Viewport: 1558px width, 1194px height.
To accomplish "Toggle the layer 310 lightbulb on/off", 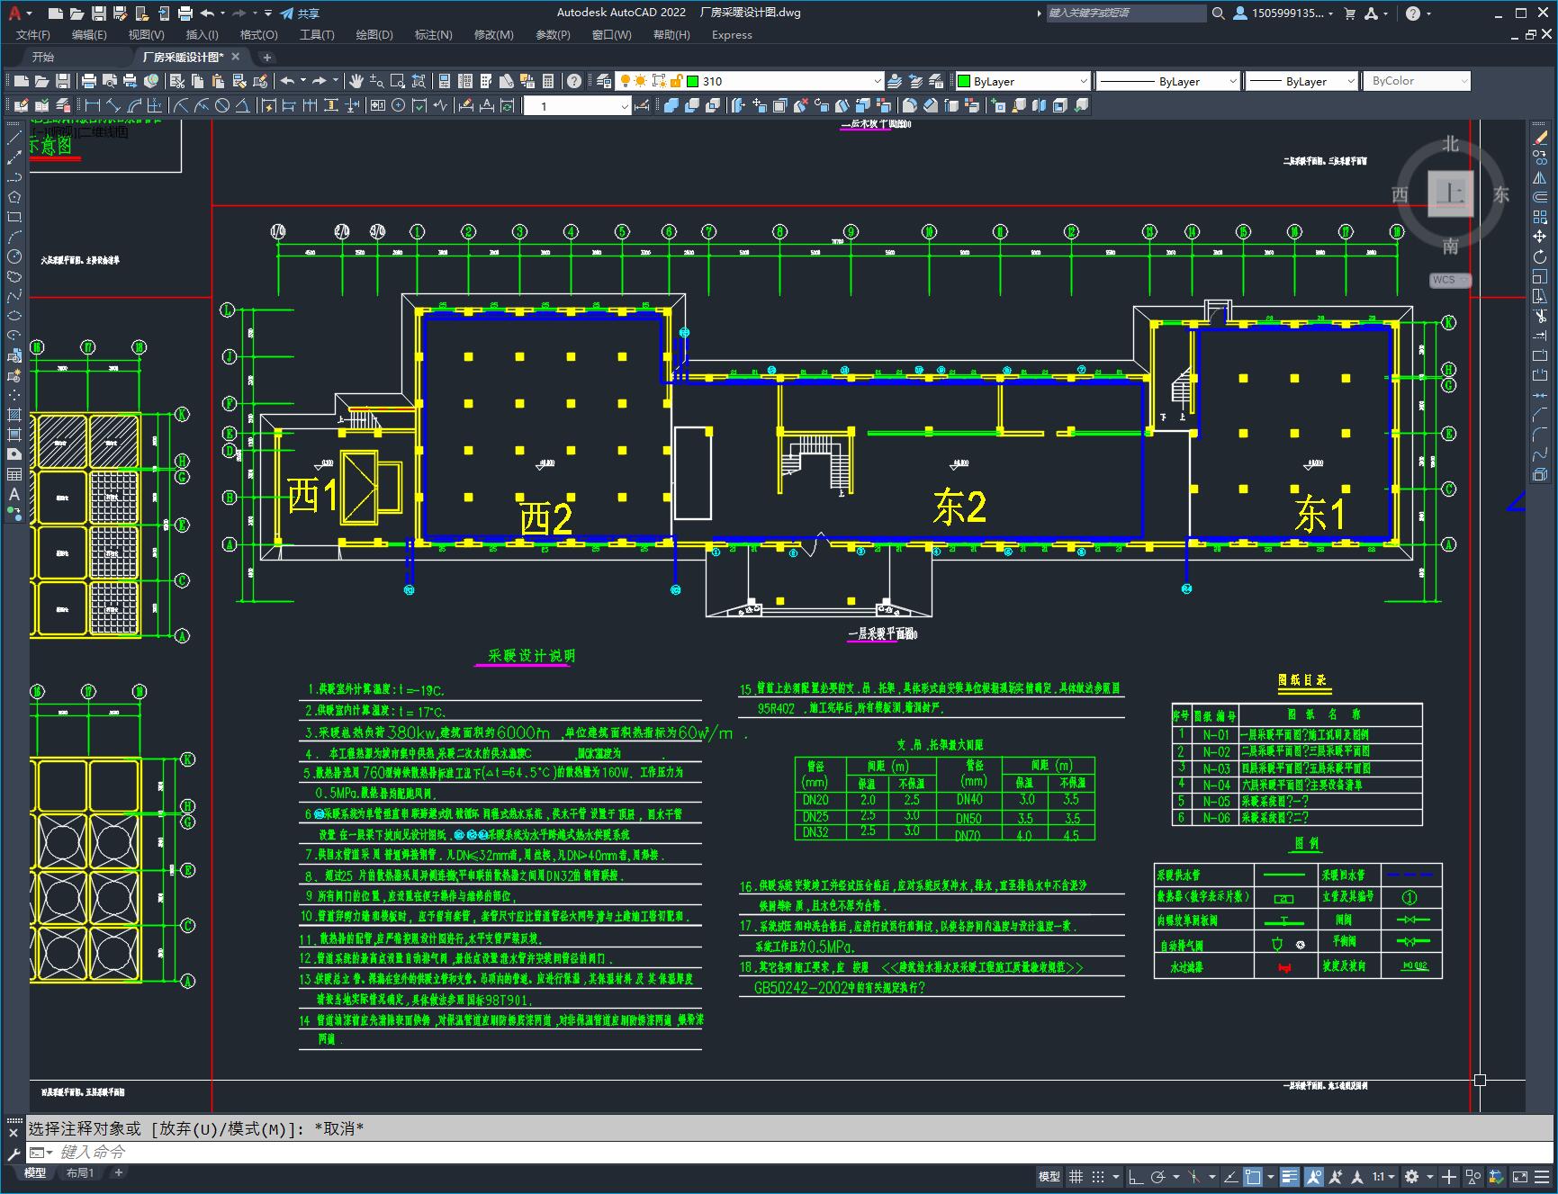I will tap(624, 81).
